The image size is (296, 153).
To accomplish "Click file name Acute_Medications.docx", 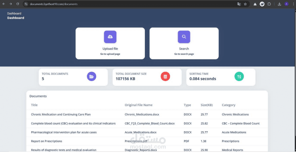I will click(x=140, y=132).
